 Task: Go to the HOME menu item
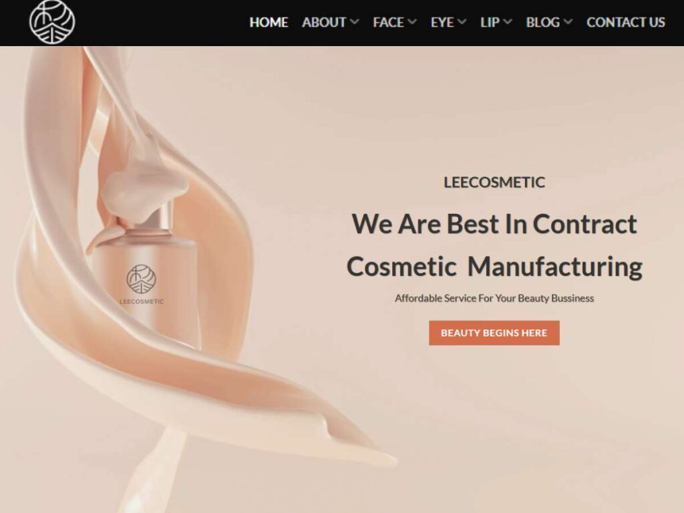[269, 22]
